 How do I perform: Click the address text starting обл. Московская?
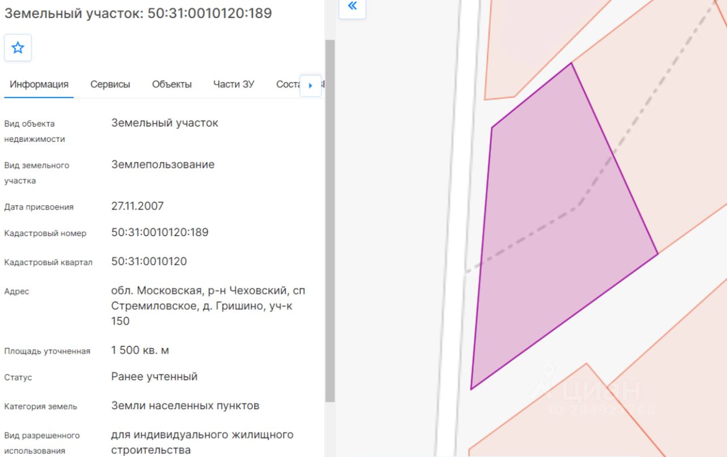pyautogui.click(x=208, y=306)
